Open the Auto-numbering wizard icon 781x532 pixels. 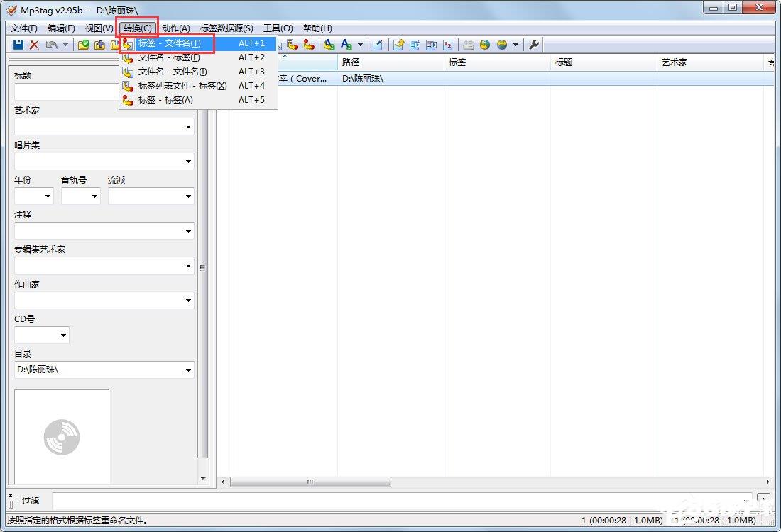click(x=448, y=45)
